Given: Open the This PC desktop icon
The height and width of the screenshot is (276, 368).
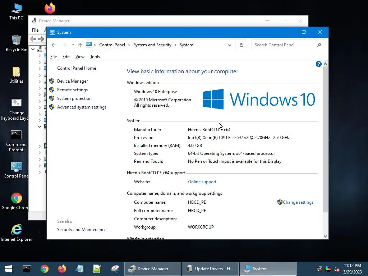Looking at the screenshot, I should [x=16, y=11].
